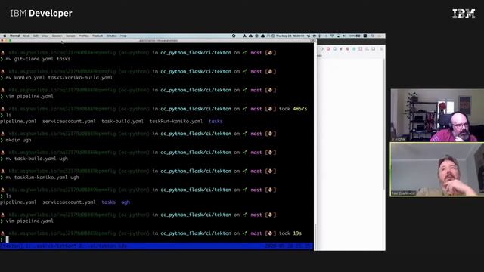This screenshot has height=272, width=484.
Task: Open the Session menu
Action: 57,36
